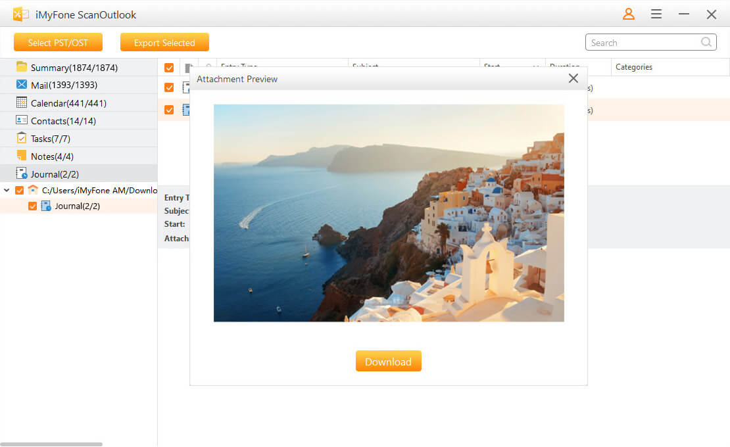Click the Export Selected button
Image resolution: width=730 pixels, height=447 pixels.
pyautogui.click(x=164, y=42)
